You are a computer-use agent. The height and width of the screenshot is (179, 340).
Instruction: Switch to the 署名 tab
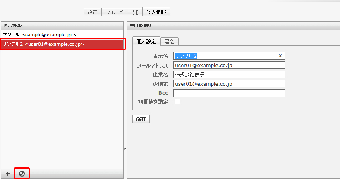pyautogui.click(x=169, y=42)
